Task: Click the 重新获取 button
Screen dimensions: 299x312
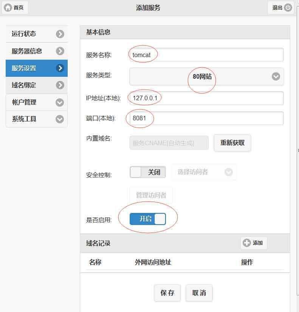Action: pyautogui.click(x=232, y=143)
